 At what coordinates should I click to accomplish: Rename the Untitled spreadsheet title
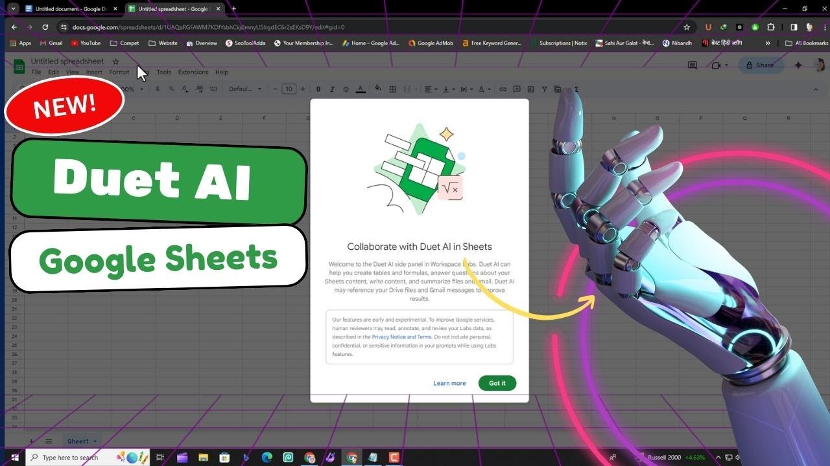click(67, 61)
